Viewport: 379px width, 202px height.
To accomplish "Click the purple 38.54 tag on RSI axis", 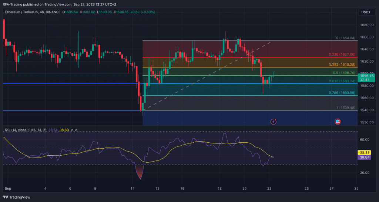I will tap(364, 157).
